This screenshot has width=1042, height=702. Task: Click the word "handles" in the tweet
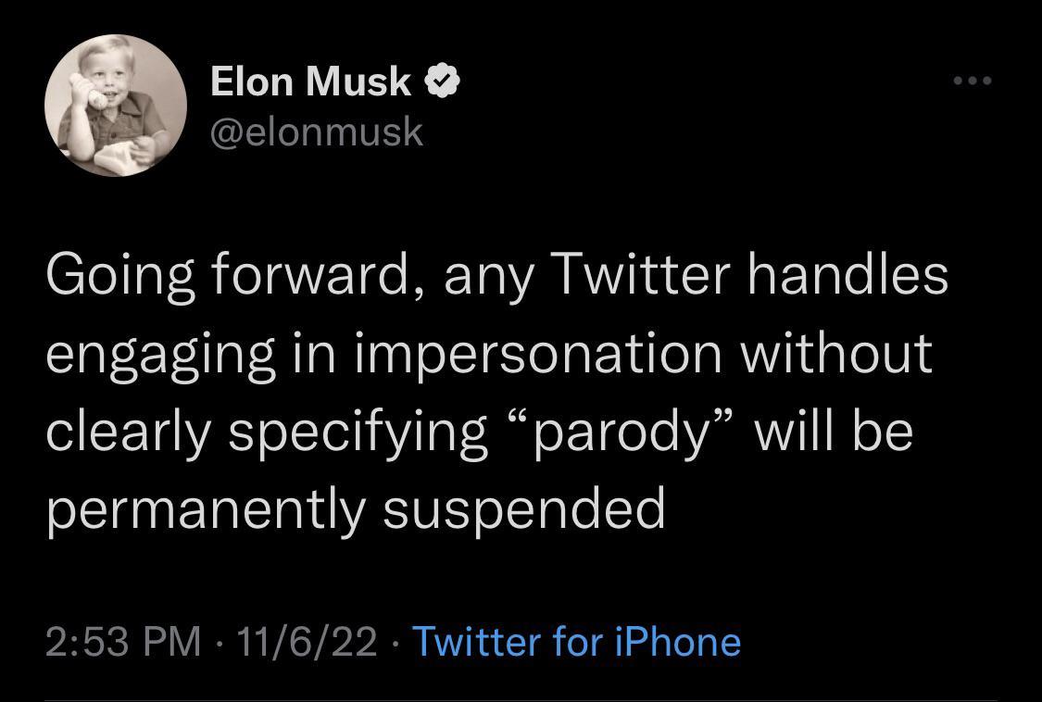(x=847, y=274)
